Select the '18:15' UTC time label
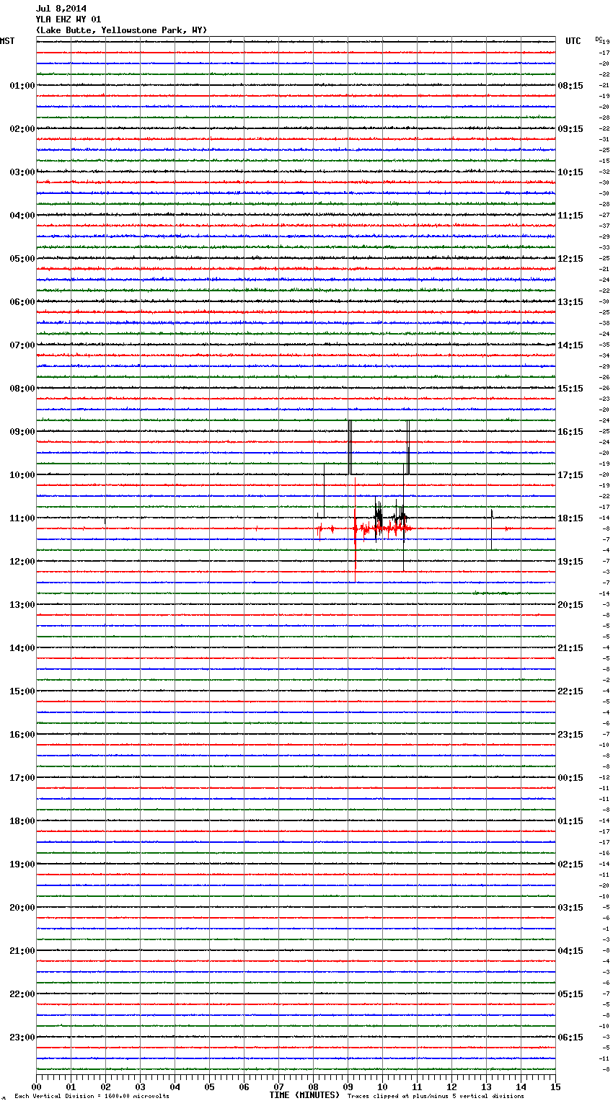The height and width of the screenshot is (1106, 613). pyautogui.click(x=570, y=518)
